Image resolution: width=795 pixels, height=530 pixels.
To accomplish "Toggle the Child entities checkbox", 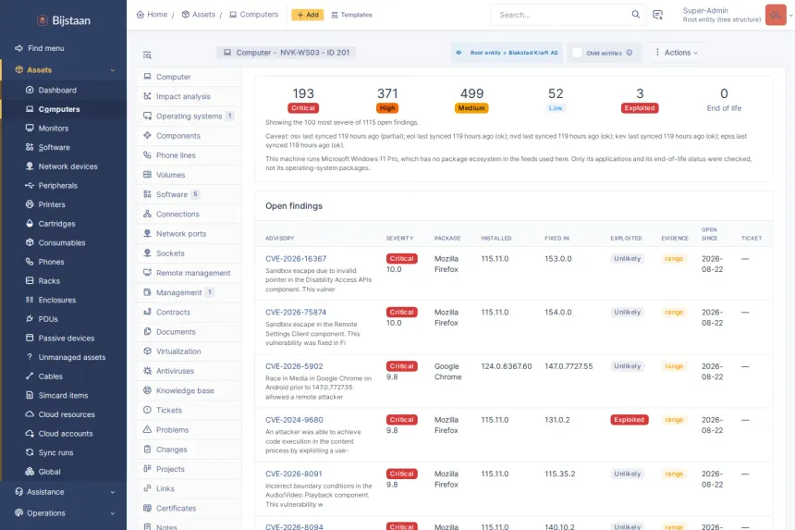I will coord(577,53).
